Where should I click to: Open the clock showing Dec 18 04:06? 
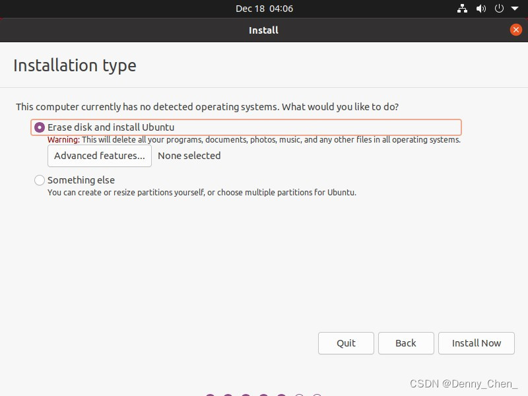(264, 9)
